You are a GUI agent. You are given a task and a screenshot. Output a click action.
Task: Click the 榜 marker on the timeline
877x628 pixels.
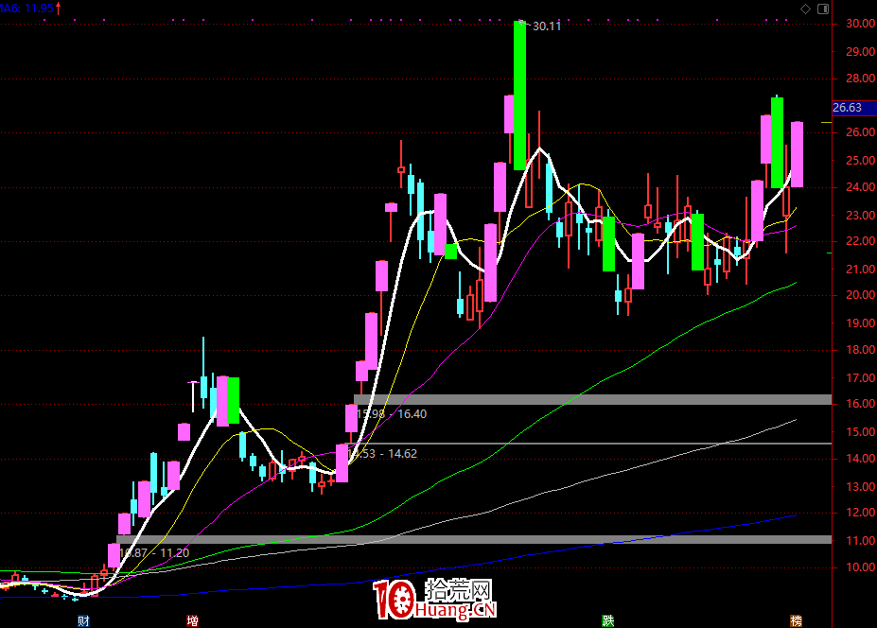(x=796, y=620)
